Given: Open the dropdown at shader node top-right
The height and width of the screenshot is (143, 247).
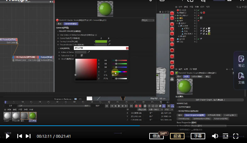Looking at the screenshot, I should click(148, 20).
